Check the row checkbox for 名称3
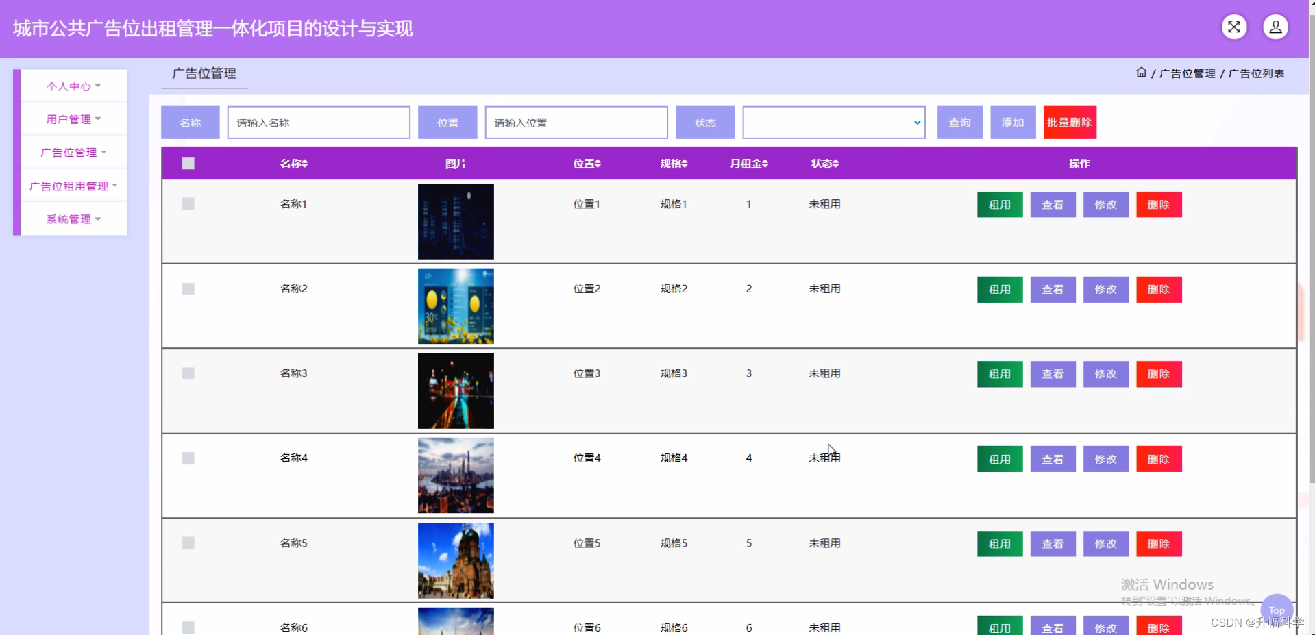 click(188, 373)
